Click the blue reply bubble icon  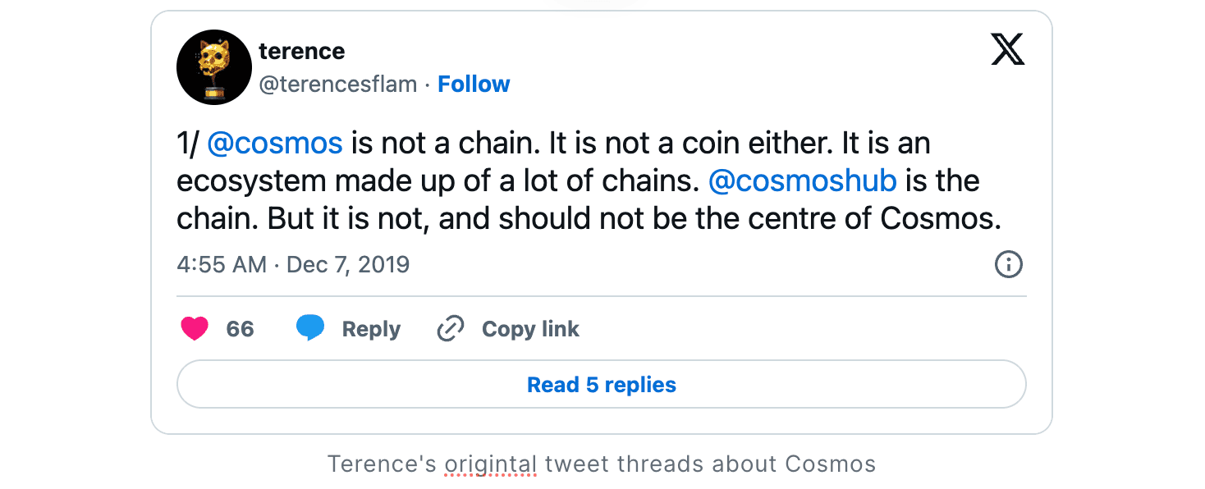click(310, 329)
